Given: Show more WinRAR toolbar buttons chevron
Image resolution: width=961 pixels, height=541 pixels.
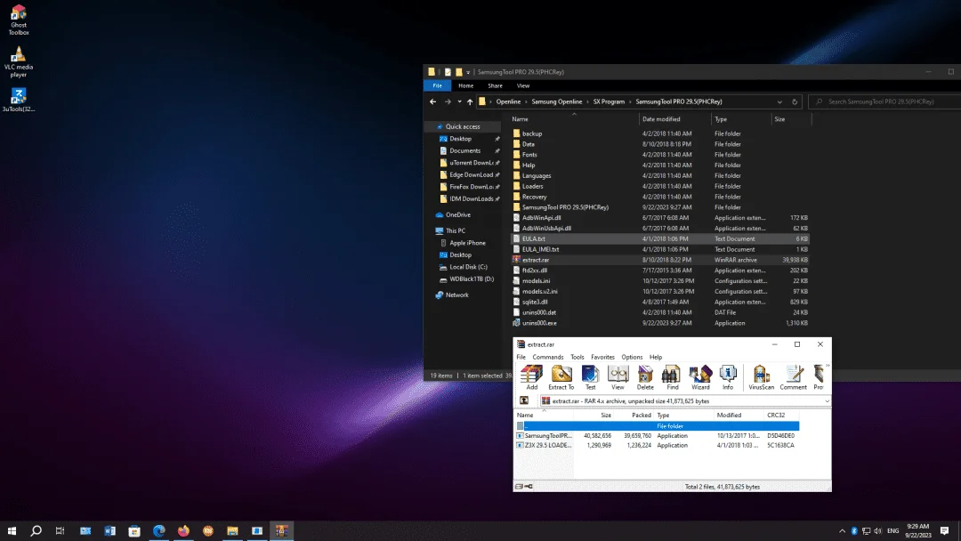Looking at the screenshot, I should pyautogui.click(x=828, y=366).
